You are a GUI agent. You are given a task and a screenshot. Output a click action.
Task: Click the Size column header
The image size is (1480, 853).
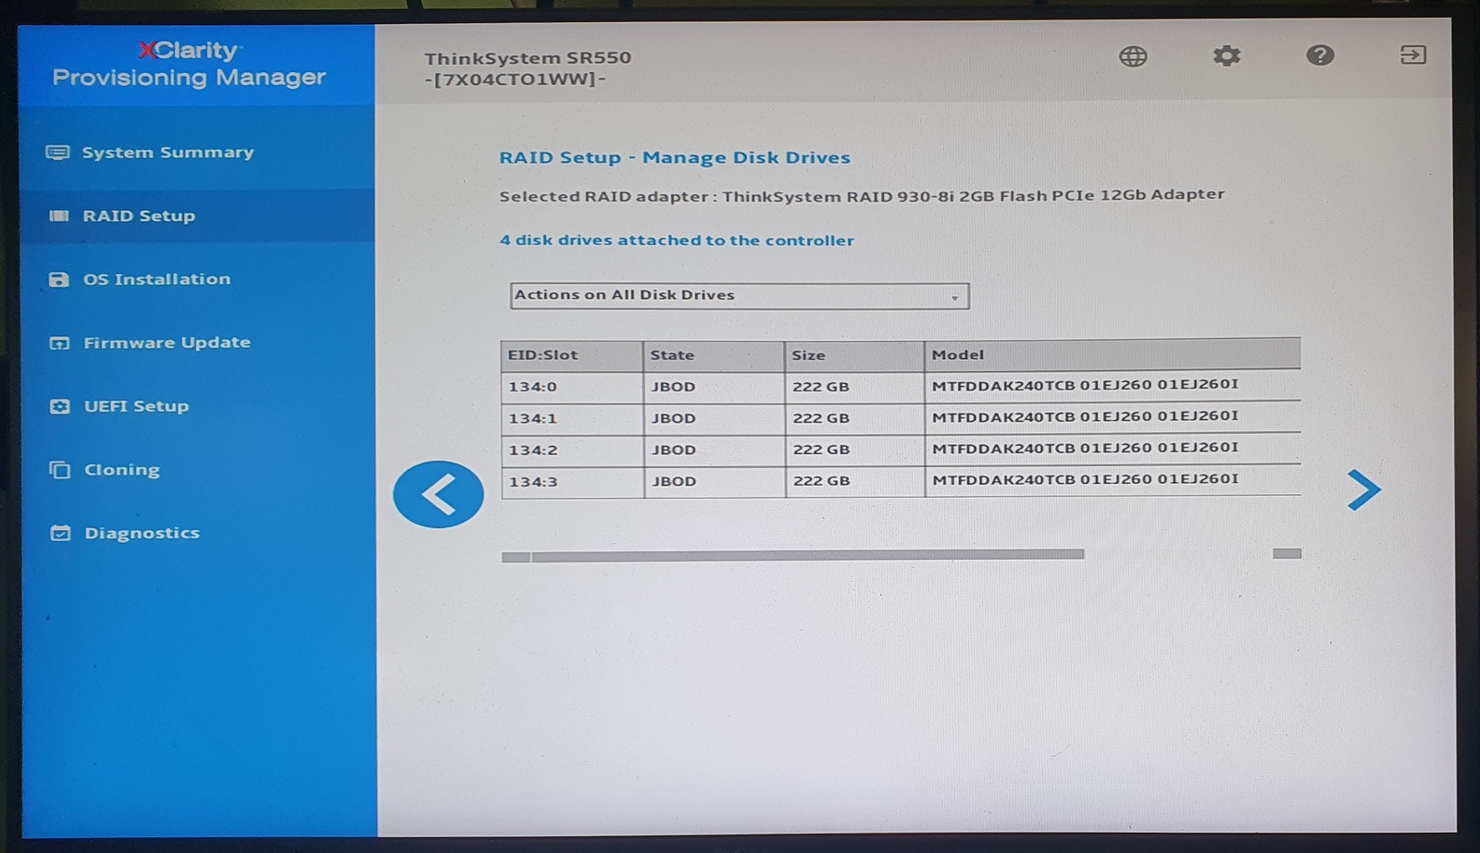click(x=854, y=355)
